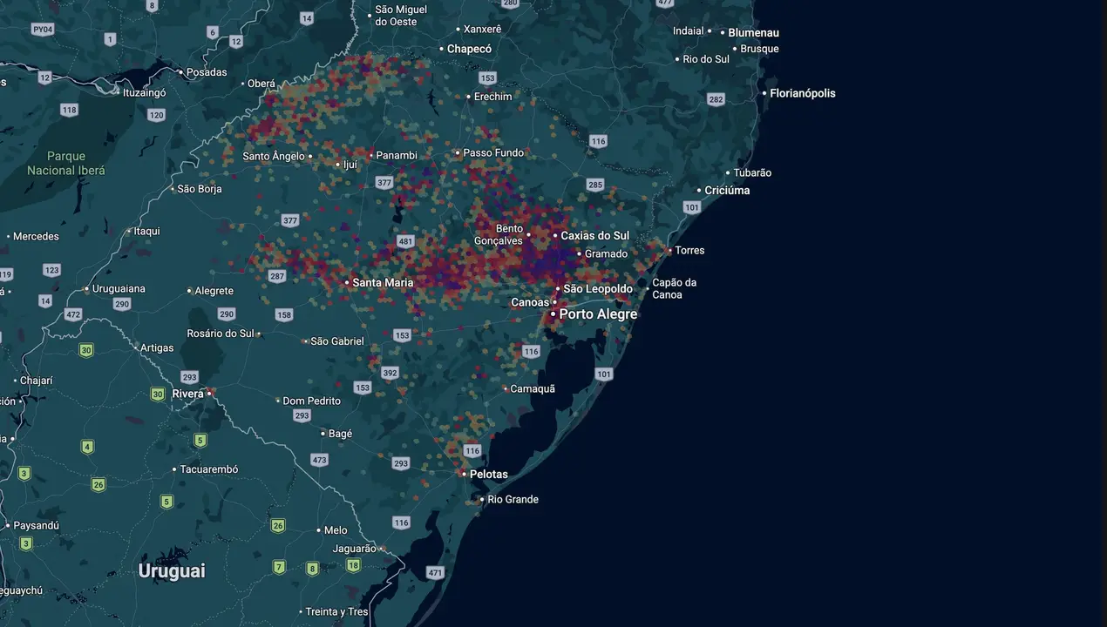Screen dimensions: 1107x627
Task: Click the Rivera city label
Action: pyautogui.click(x=187, y=394)
